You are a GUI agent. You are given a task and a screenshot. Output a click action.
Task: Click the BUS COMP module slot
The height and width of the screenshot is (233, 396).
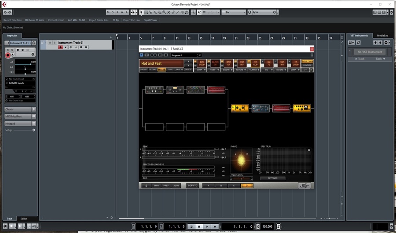(202, 63)
